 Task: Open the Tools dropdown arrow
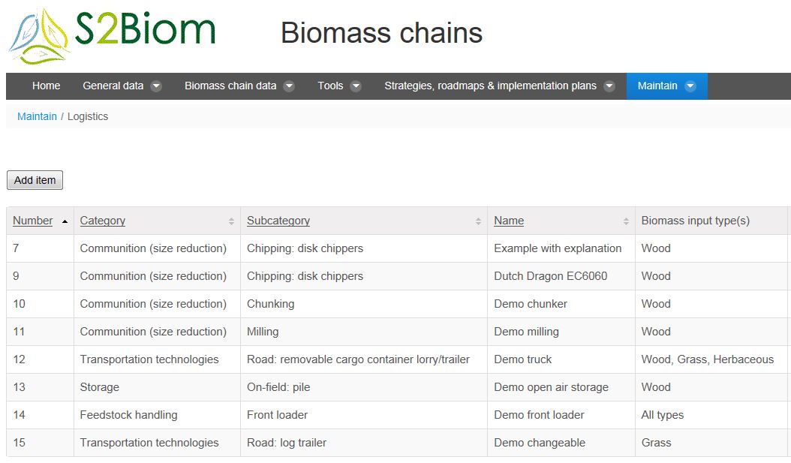click(356, 86)
